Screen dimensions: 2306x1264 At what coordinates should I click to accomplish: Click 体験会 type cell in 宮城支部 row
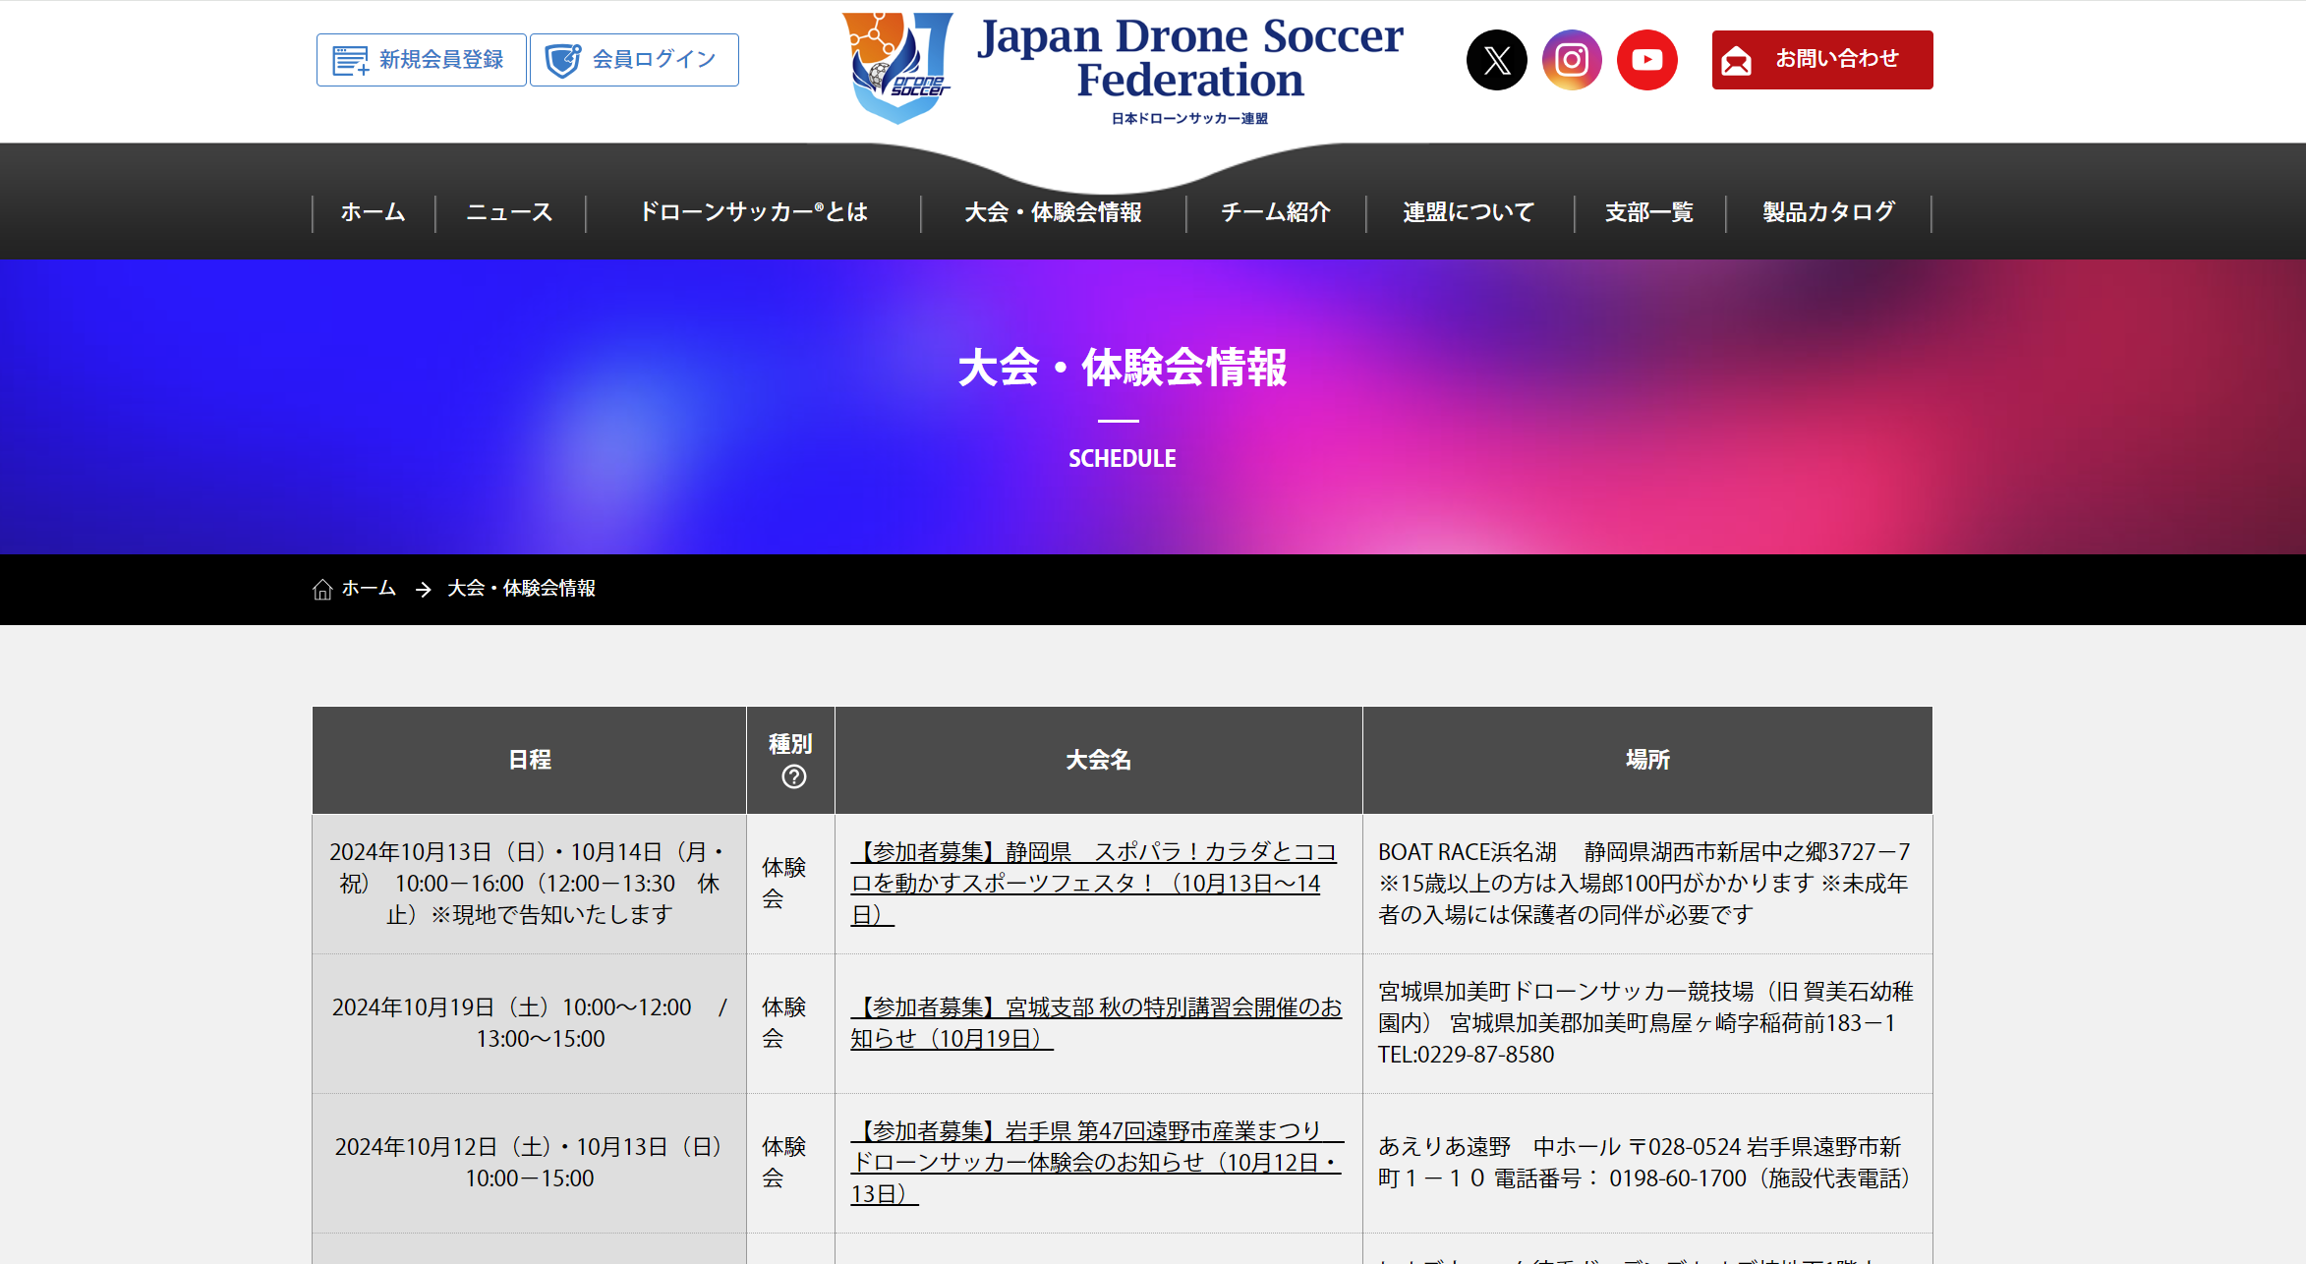[790, 1023]
